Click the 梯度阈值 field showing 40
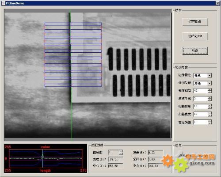221x177 pixels. coord(201,91)
